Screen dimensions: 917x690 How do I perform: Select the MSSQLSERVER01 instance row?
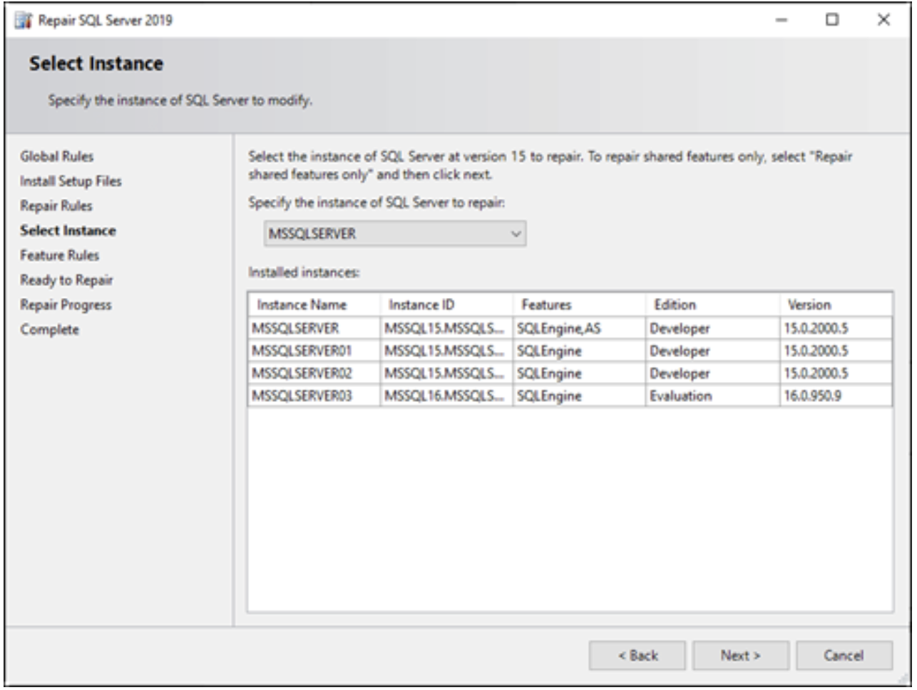coord(570,351)
